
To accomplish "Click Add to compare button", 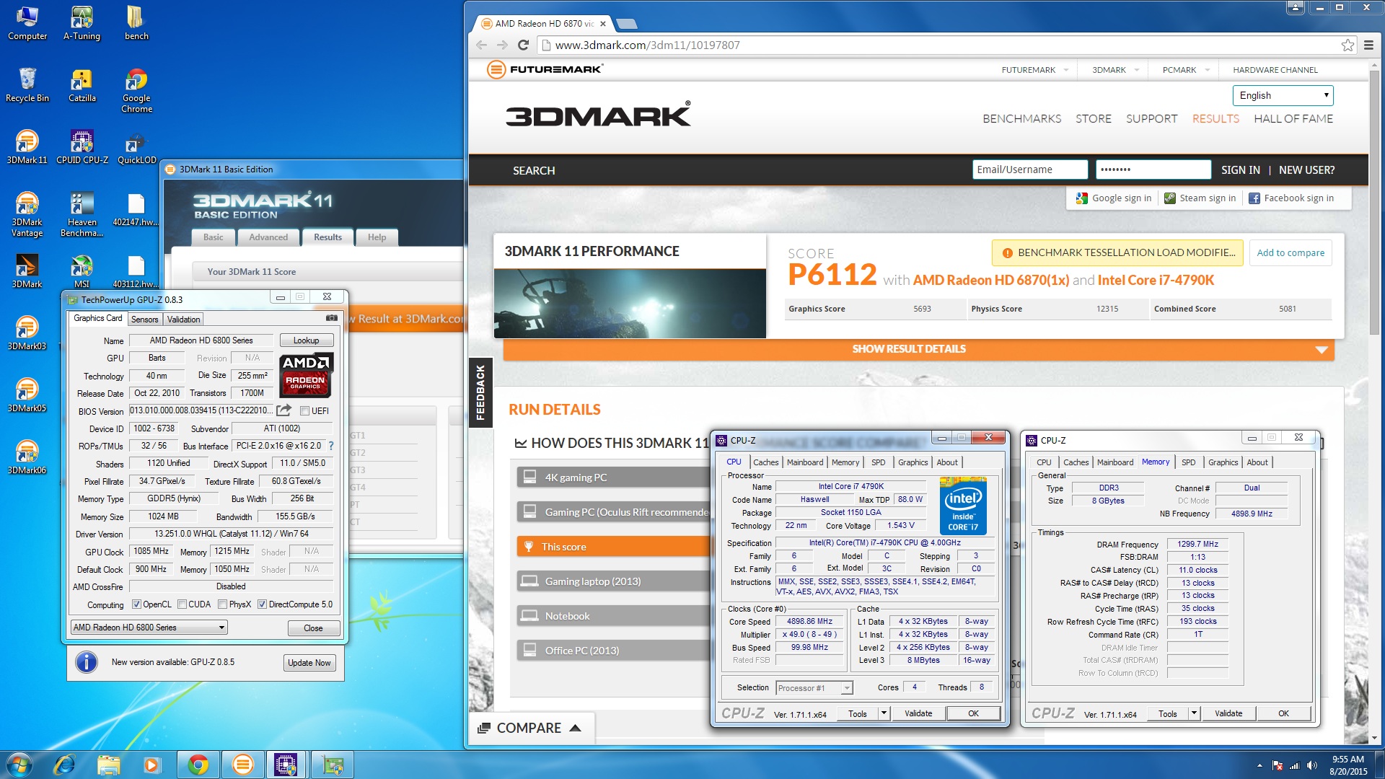I will click(1291, 252).
